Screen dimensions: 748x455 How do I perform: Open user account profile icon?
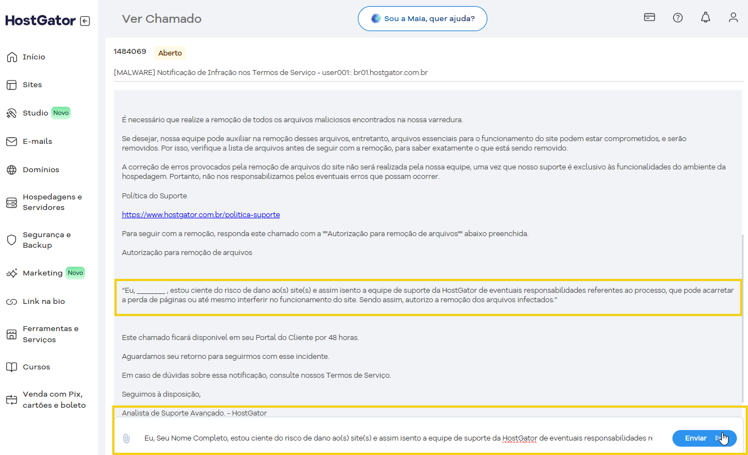click(x=734, y=17)
